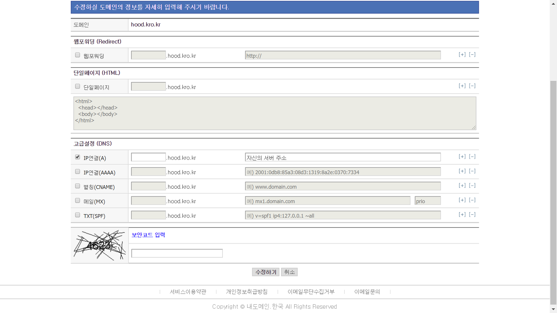This screenshot has width=557, height=313.
Task: Add a 별칭(CNAME) record with [+]
Action: [462, 186]
